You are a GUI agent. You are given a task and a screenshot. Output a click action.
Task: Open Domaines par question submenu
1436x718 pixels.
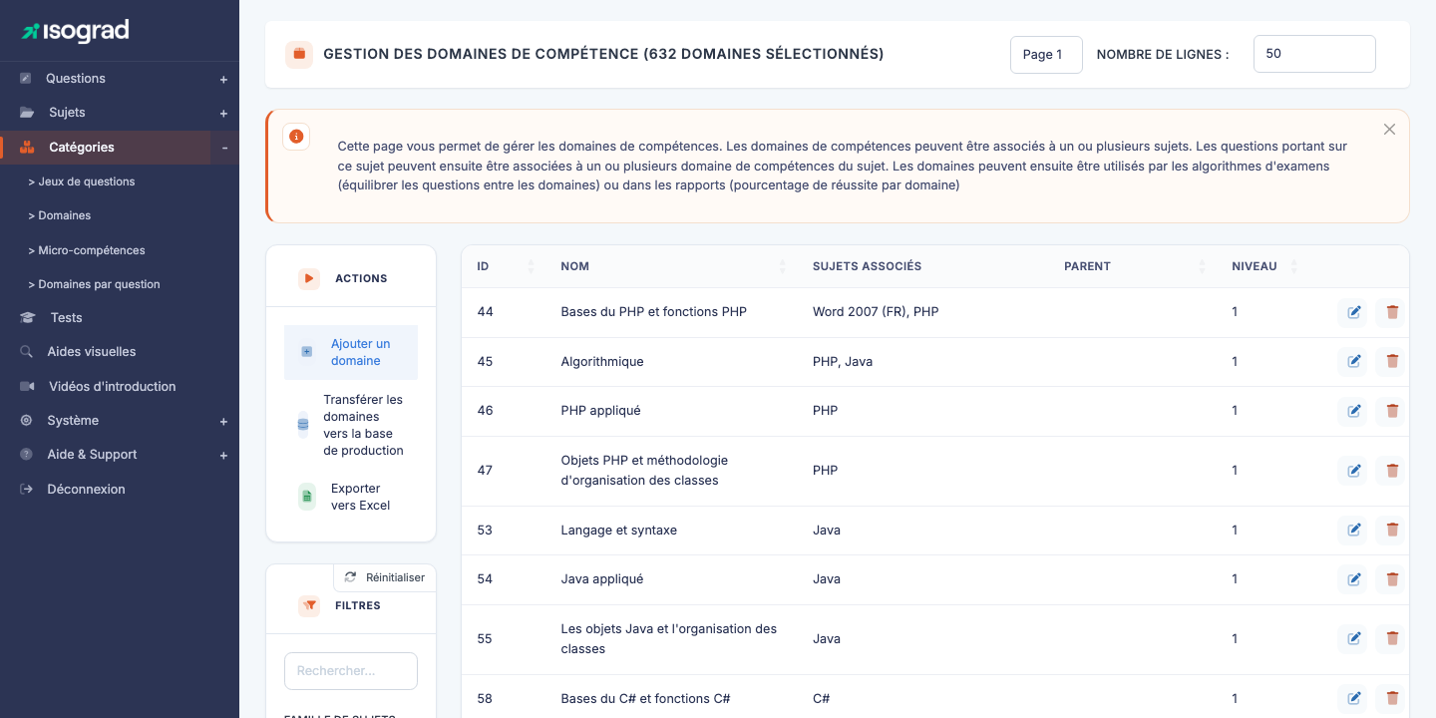(94, 284)
